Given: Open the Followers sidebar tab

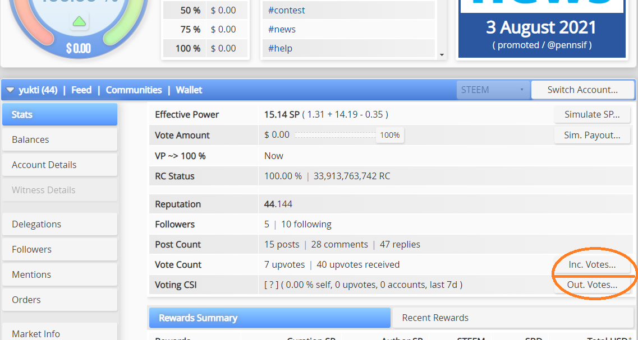Looking at the screenshot, I should click(x=60, y=249).
